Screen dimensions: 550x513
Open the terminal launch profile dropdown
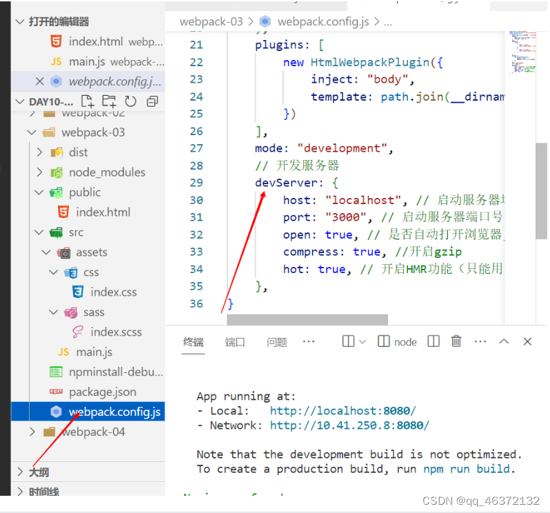pos(363,342)
